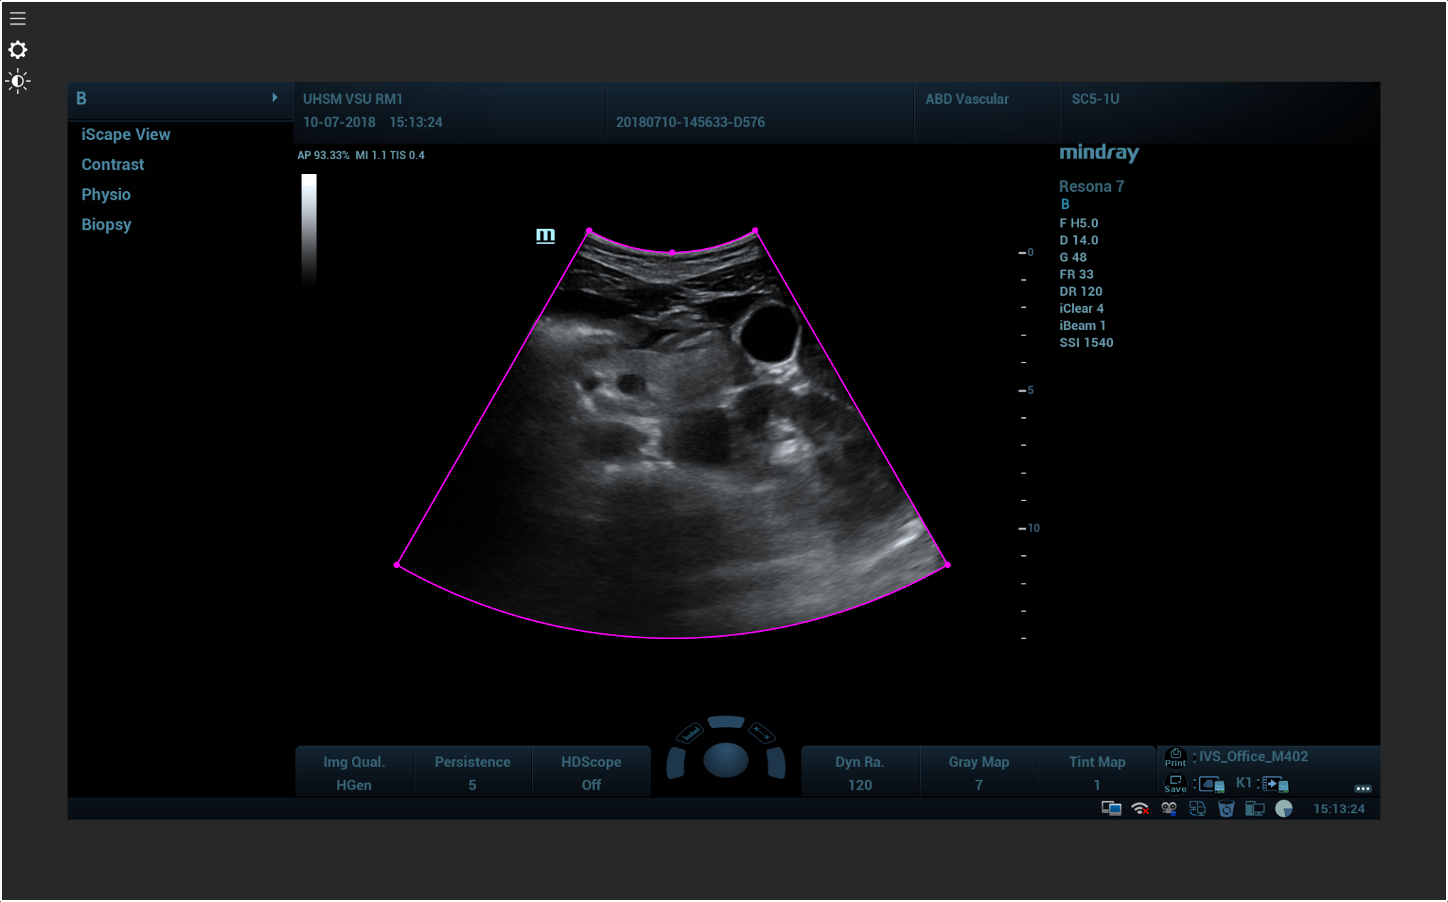The image size is (1448, 902).
Task: Click the IVS_Office_M402 printer name
Action: tap(1253, 757)
